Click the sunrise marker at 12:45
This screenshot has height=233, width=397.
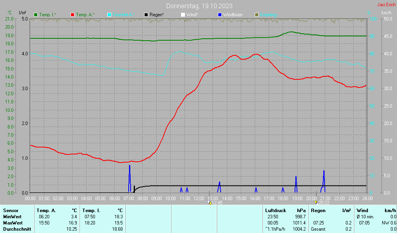pyautogui.click(x=210, y=202)
